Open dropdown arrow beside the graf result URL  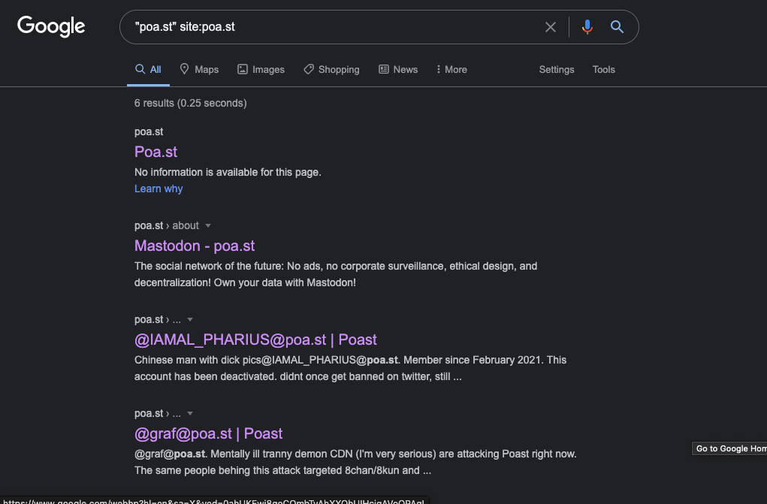tap(190, 413)
